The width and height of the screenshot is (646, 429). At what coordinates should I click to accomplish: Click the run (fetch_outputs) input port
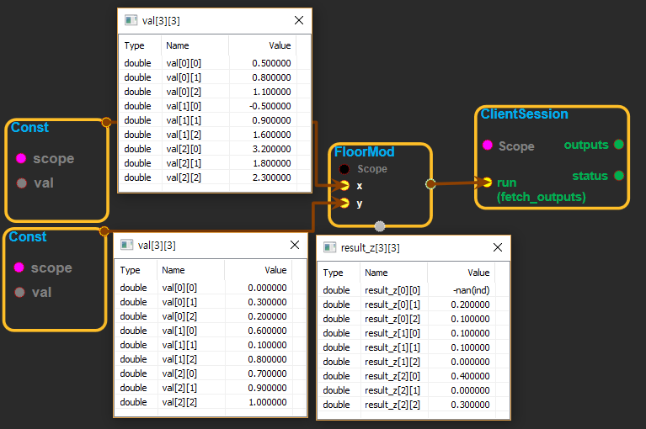tap(487, 182)
